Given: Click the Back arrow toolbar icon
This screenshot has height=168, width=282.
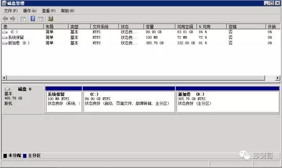Looking at the screenshot, I should 5,18.
